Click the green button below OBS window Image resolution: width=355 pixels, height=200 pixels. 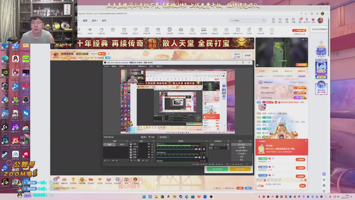point(217,169)
